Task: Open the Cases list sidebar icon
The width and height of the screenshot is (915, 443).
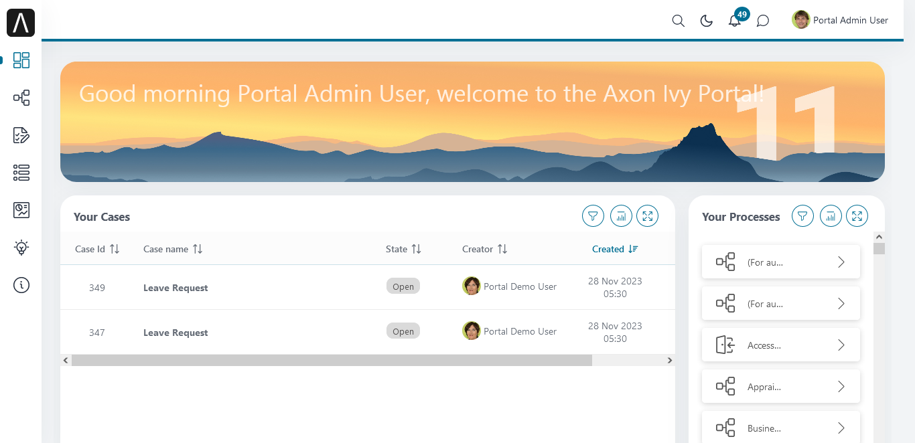Action: point(21,173)
